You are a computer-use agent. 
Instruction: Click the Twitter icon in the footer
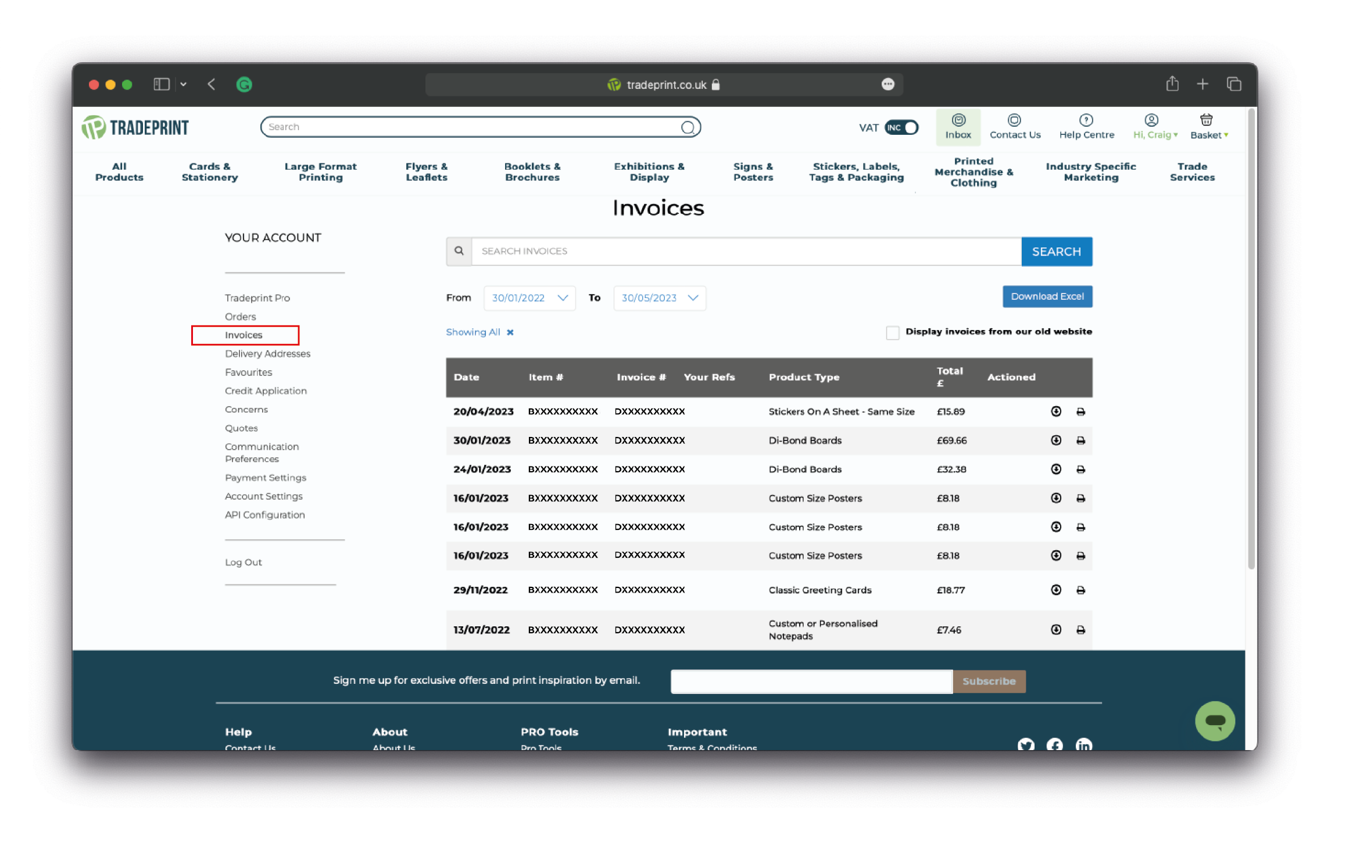1026,745
